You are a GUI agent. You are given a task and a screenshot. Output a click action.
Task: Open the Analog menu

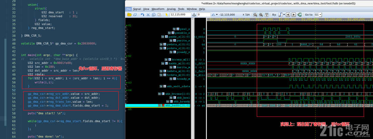pos(171,9)
